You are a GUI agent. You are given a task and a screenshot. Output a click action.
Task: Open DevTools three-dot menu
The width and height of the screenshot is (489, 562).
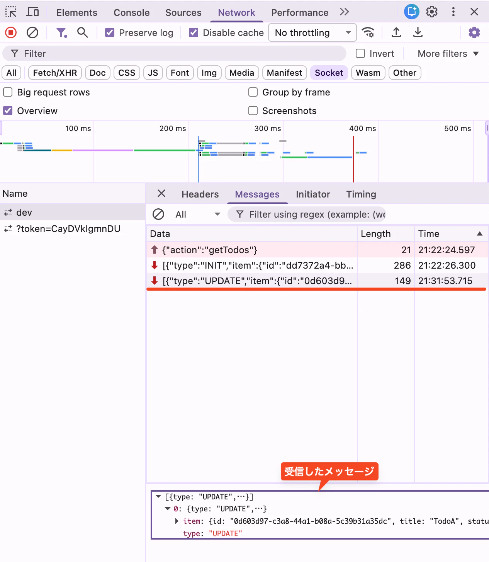pyautogui.click(x=453, y=12)
